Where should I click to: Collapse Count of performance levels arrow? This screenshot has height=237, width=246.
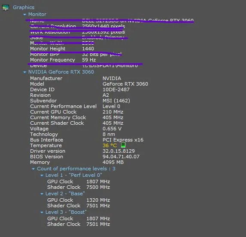(33, 169)
